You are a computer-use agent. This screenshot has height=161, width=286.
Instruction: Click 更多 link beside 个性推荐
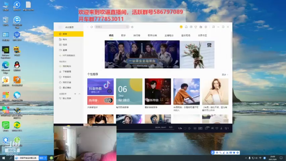coord(225,75)
